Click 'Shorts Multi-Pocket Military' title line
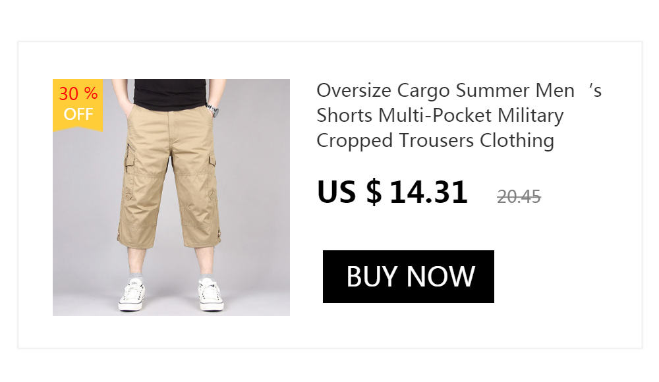 point(440,115)
